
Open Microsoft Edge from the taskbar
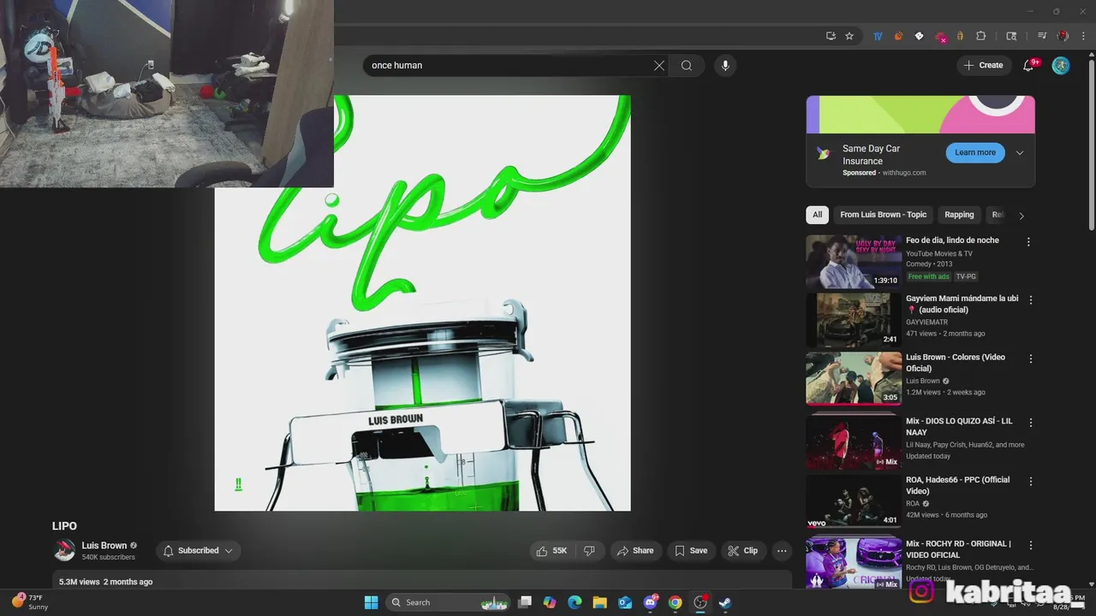tap(575, 602)
